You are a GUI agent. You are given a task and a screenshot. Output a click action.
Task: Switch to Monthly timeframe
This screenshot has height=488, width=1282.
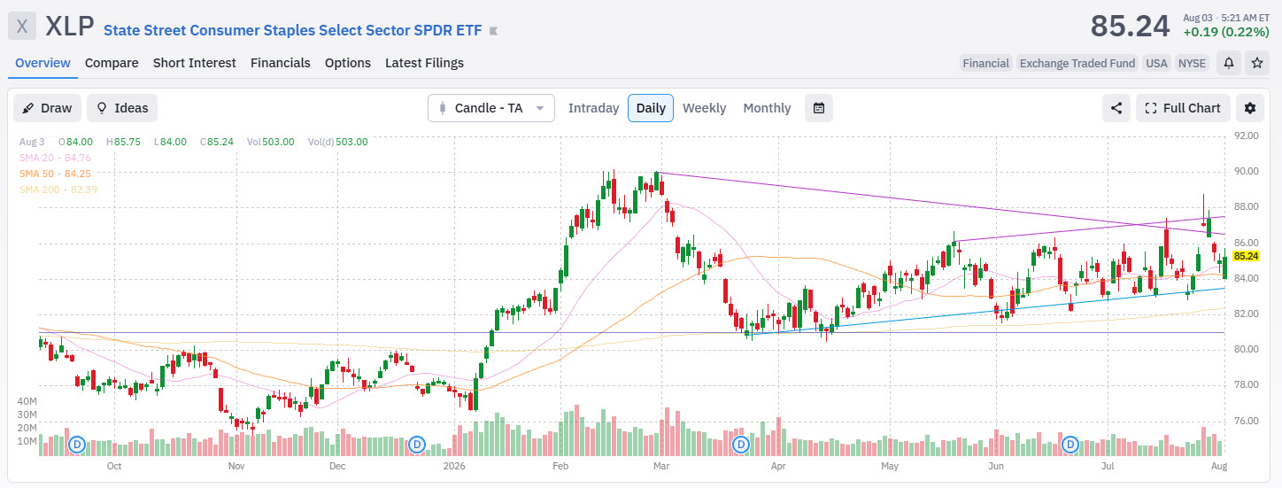(767, 108)
